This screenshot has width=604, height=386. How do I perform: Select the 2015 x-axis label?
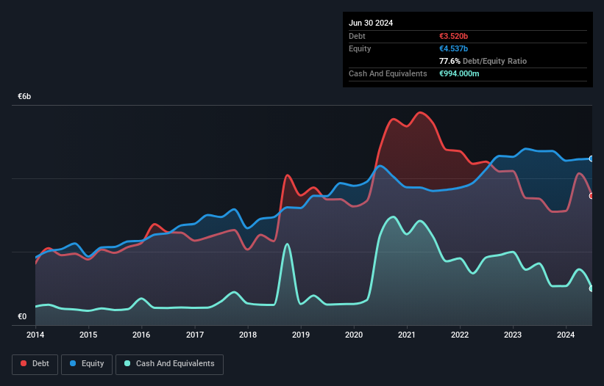click(x=88, y=335)
